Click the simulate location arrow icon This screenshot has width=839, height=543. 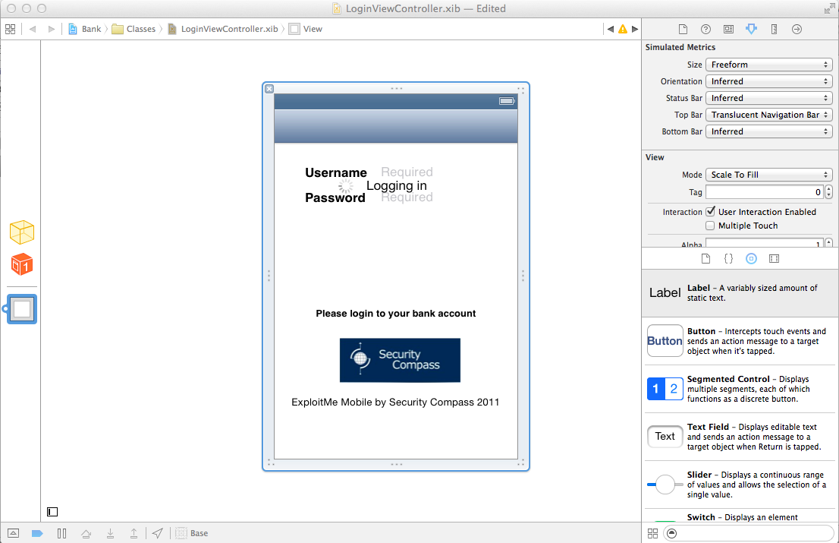(x=157, y=533)
